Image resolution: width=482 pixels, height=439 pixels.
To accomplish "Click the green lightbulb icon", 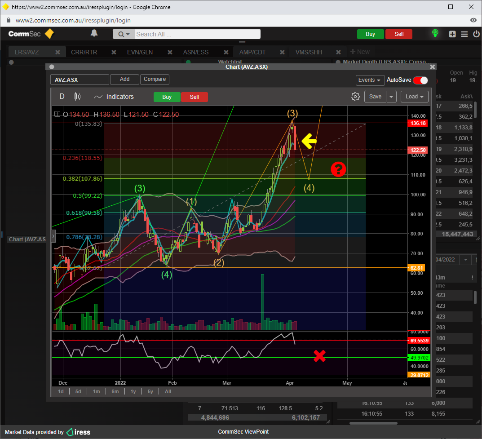I will [435, 33].
